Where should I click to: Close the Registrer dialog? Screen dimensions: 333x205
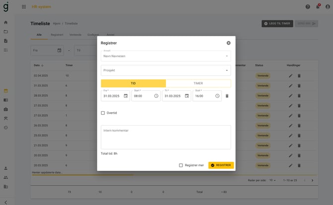[229, 43]
